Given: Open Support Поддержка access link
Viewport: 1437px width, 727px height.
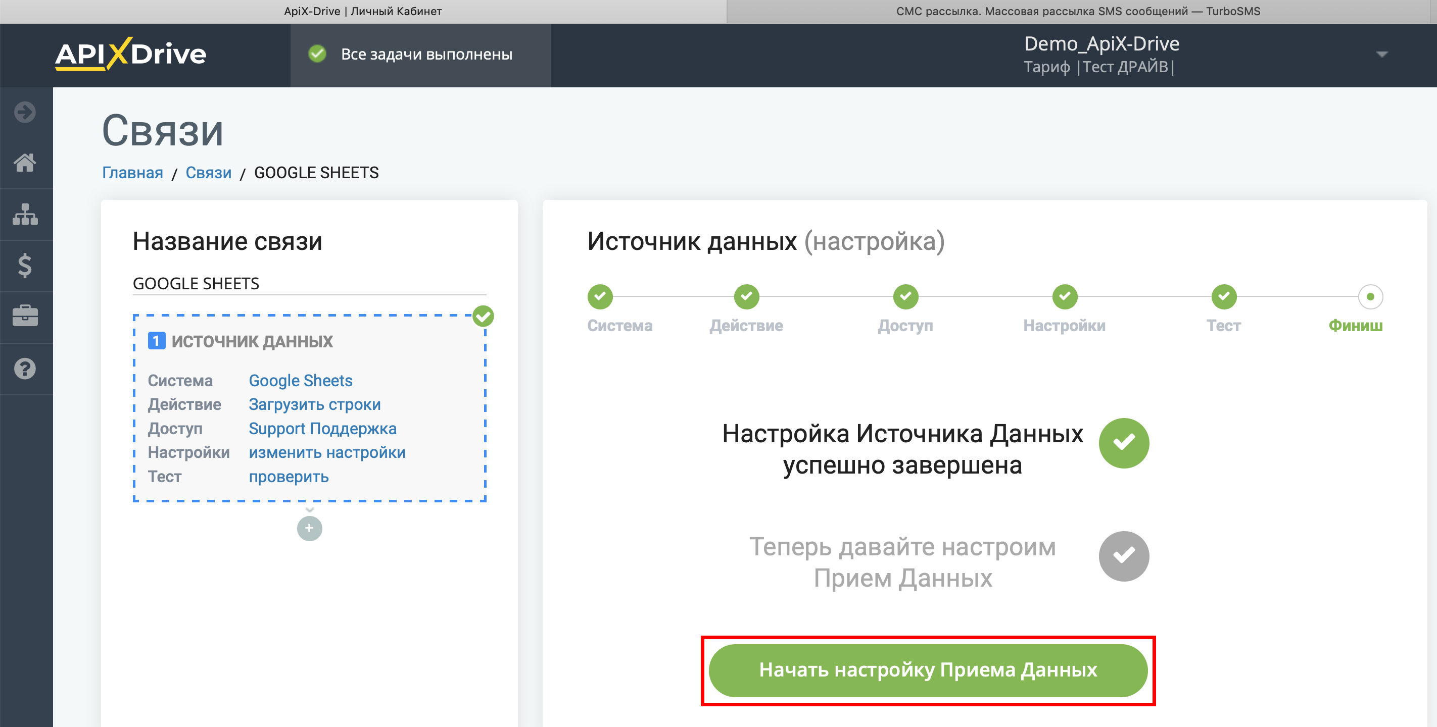Looking at the screenshot, I should pos(322,428).
